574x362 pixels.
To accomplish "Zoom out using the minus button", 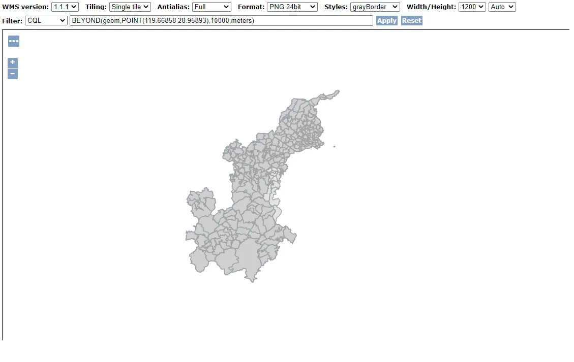I will [13, 74].
